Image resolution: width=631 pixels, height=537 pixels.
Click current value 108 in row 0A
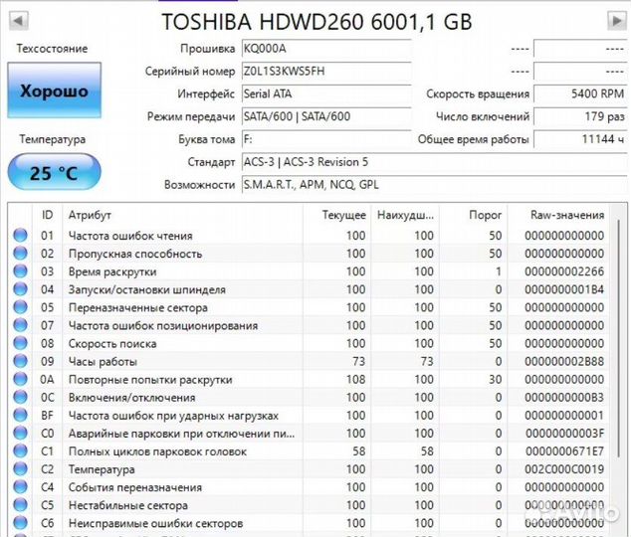click(x=355, y=380)
